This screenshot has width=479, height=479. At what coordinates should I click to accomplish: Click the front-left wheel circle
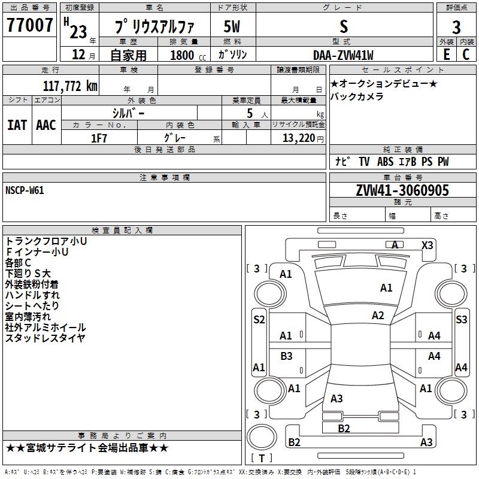[x=270, y=294]
